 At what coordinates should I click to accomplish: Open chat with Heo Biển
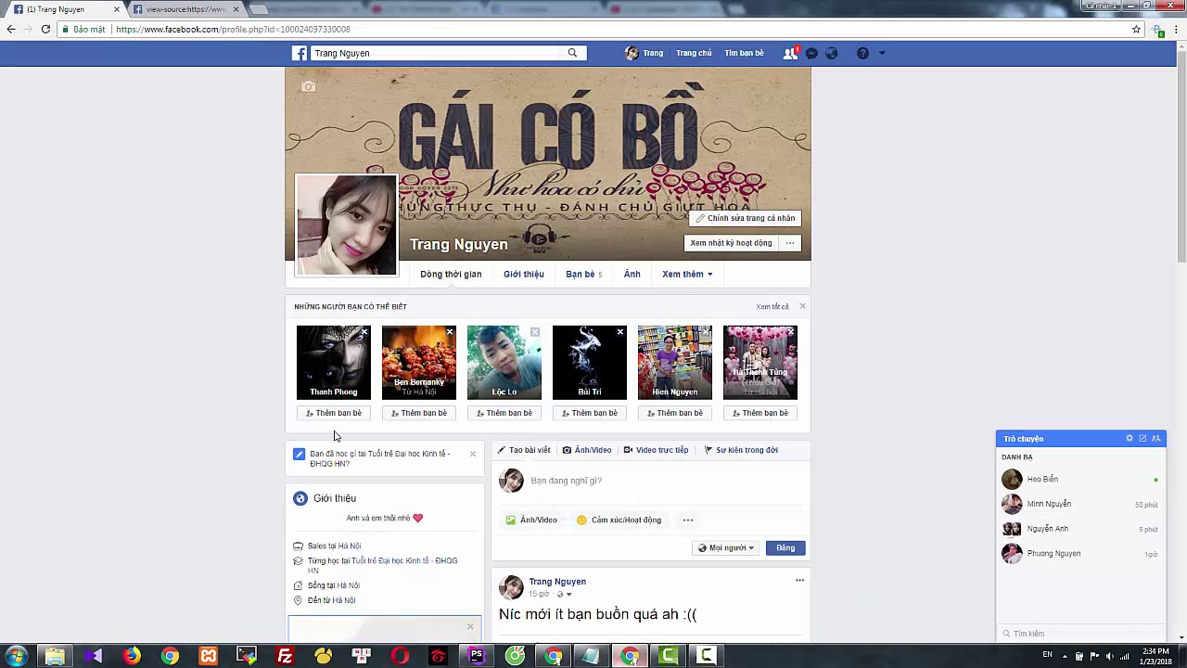click(x=1080, y=479)
